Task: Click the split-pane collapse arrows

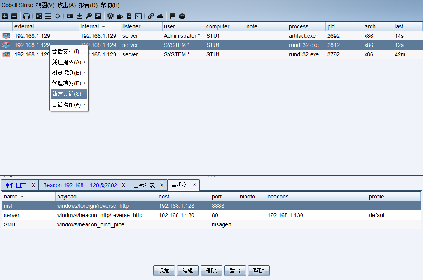Action: [7, 177]
